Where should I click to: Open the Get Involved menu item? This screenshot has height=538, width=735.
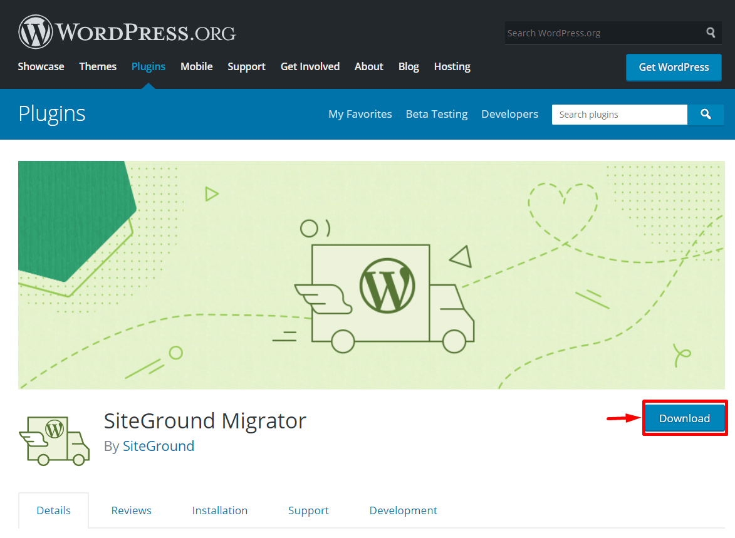pos(310,66)
